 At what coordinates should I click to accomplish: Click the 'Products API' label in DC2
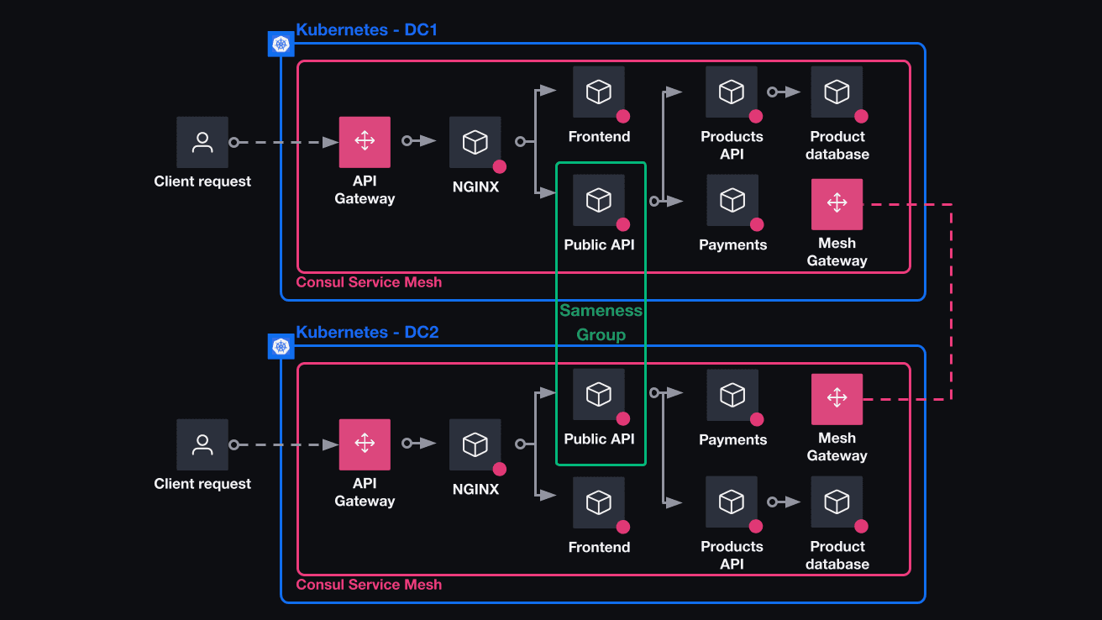(x=732, y=555)
